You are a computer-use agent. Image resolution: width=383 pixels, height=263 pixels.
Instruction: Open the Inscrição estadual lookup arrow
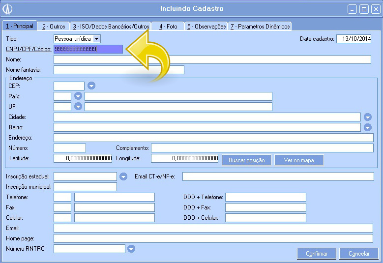click(x=123, y=176)
